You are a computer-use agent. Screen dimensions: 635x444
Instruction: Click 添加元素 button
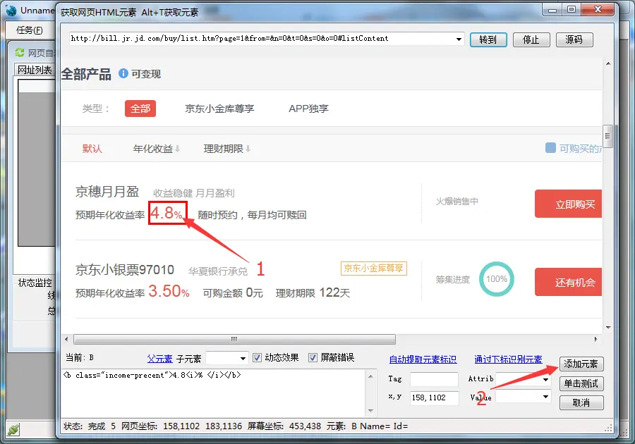[x=581, y=364]
